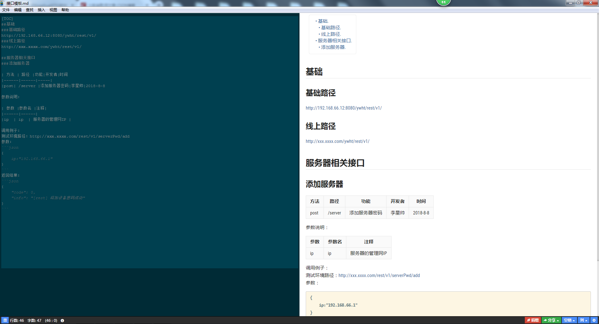The height and width of the screenshot is (324, 599).
Task: Open the 文件 menu
Action: click(6, 10)
